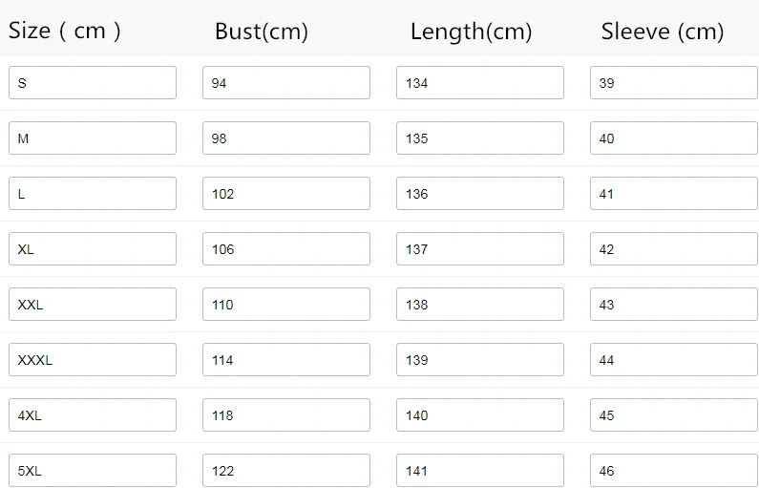Click the size field containing XXXL

93,360
